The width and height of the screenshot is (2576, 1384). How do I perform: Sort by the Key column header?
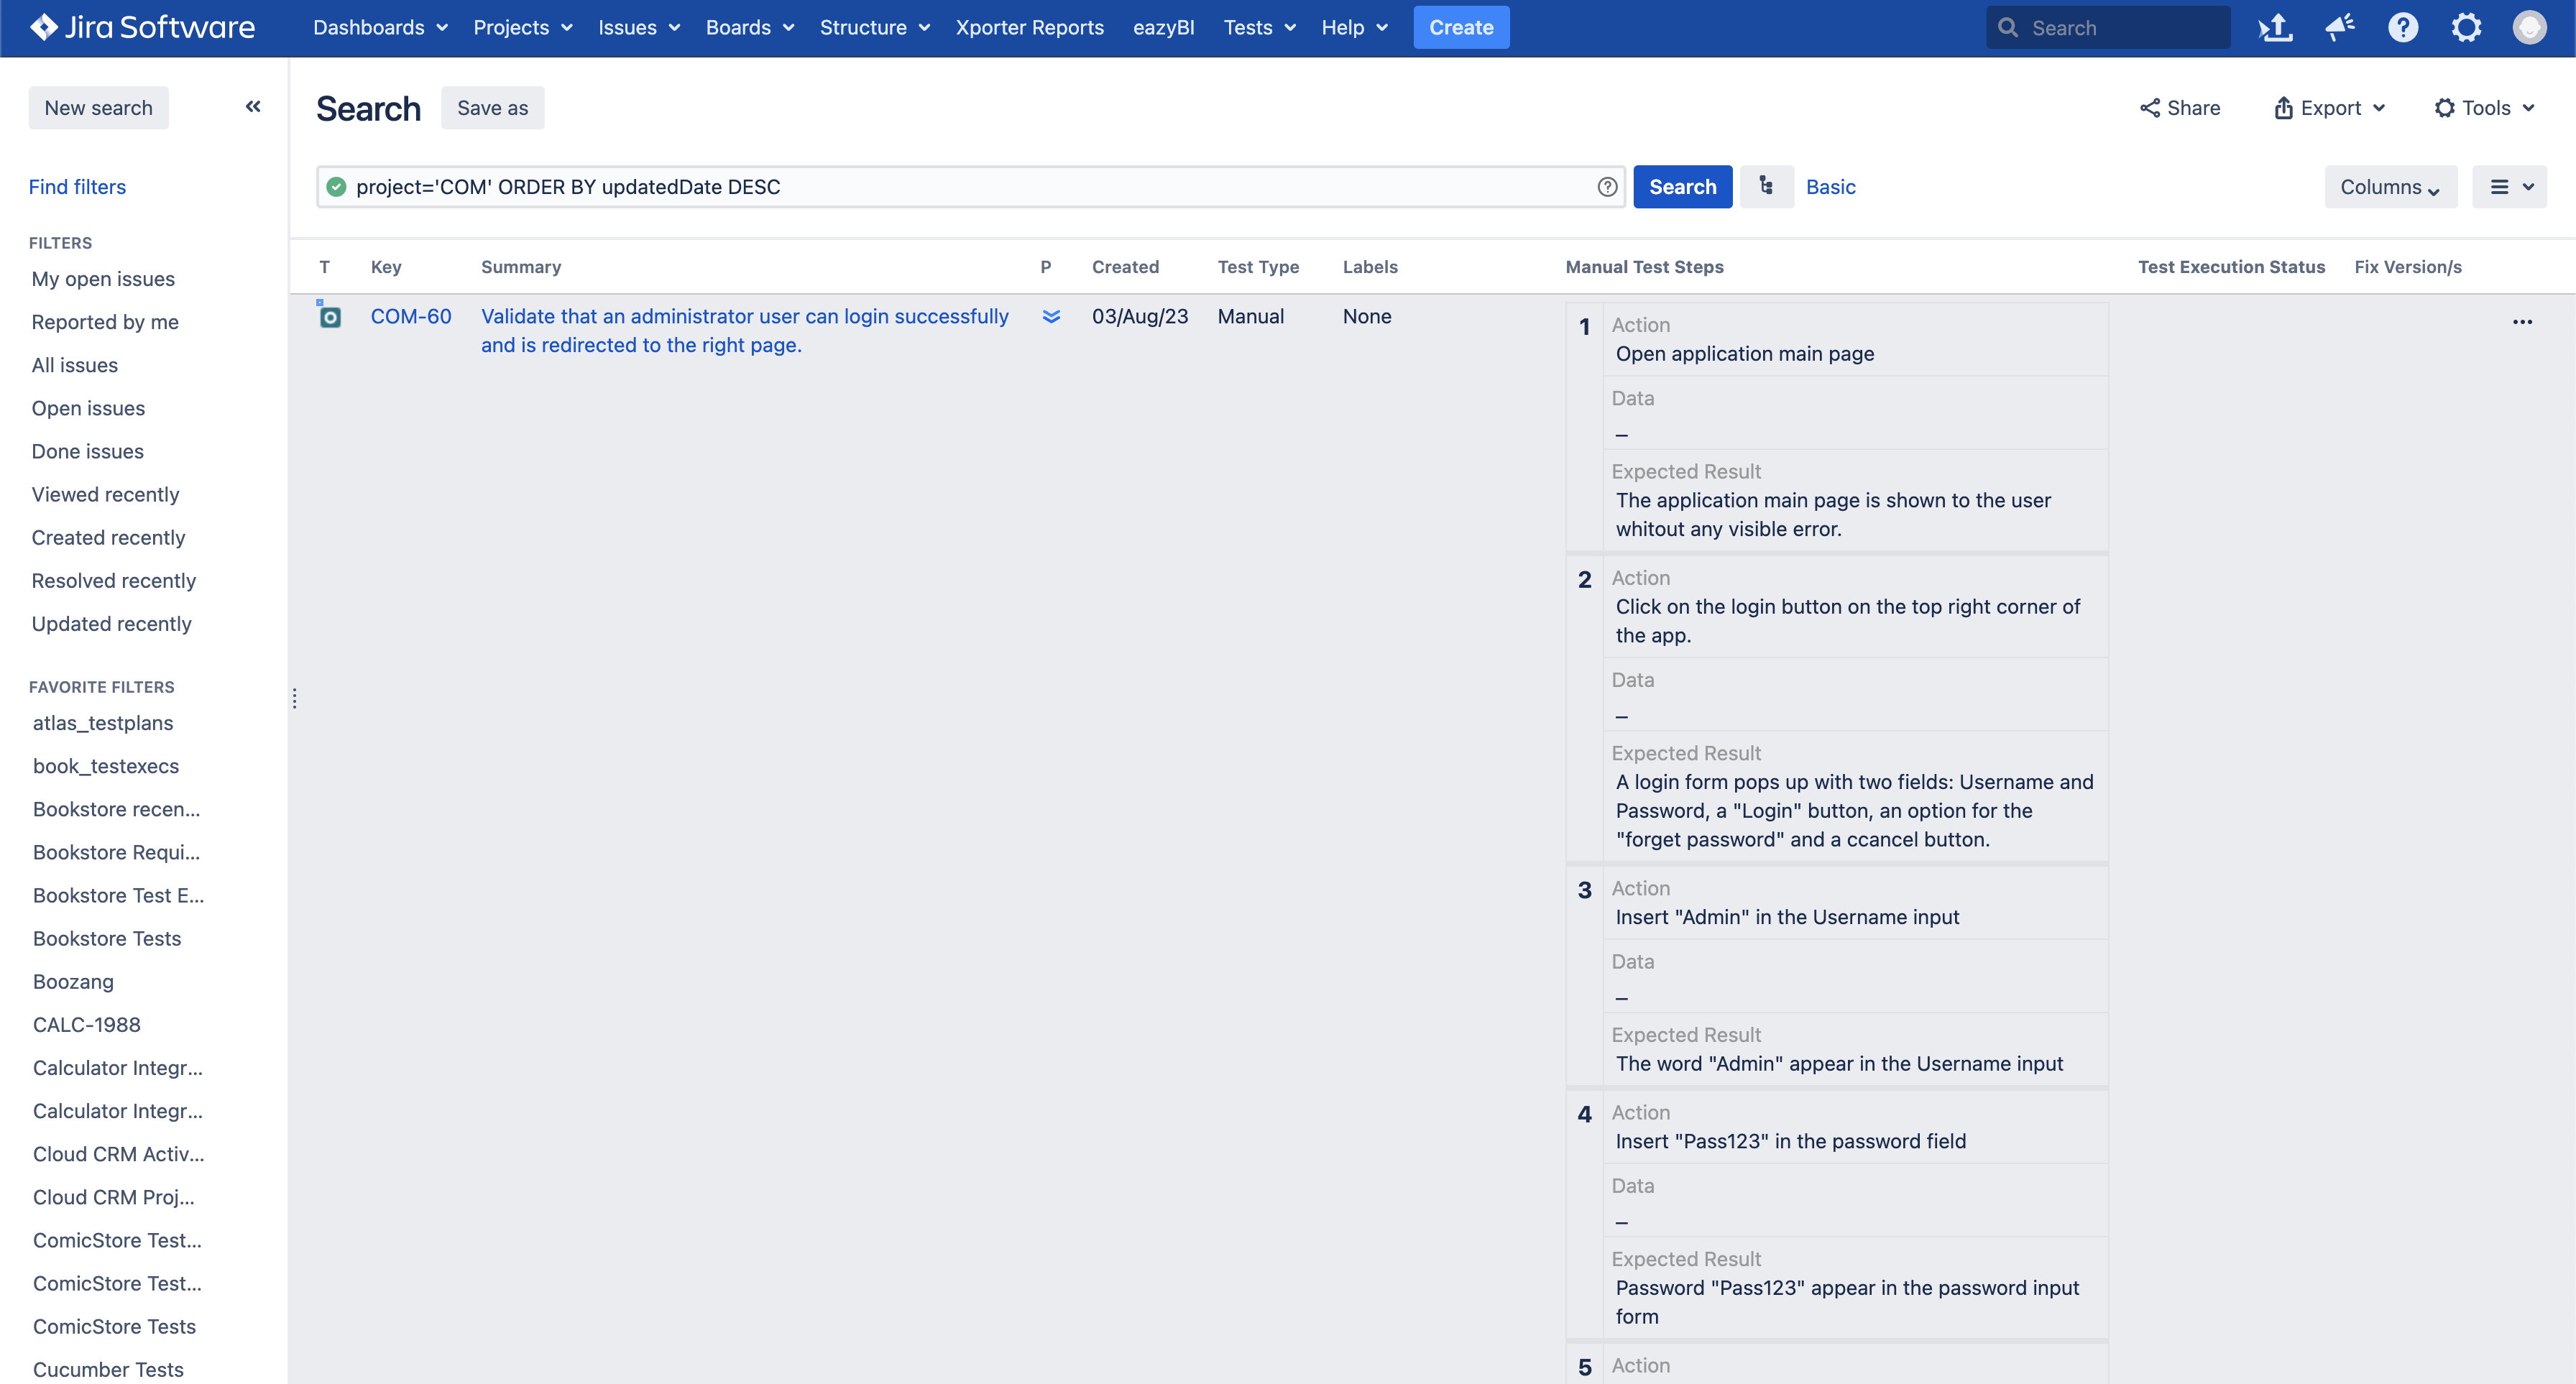[x=386, y=267]
